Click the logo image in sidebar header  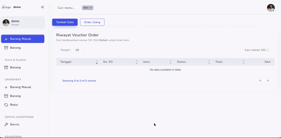coord(6,7)
